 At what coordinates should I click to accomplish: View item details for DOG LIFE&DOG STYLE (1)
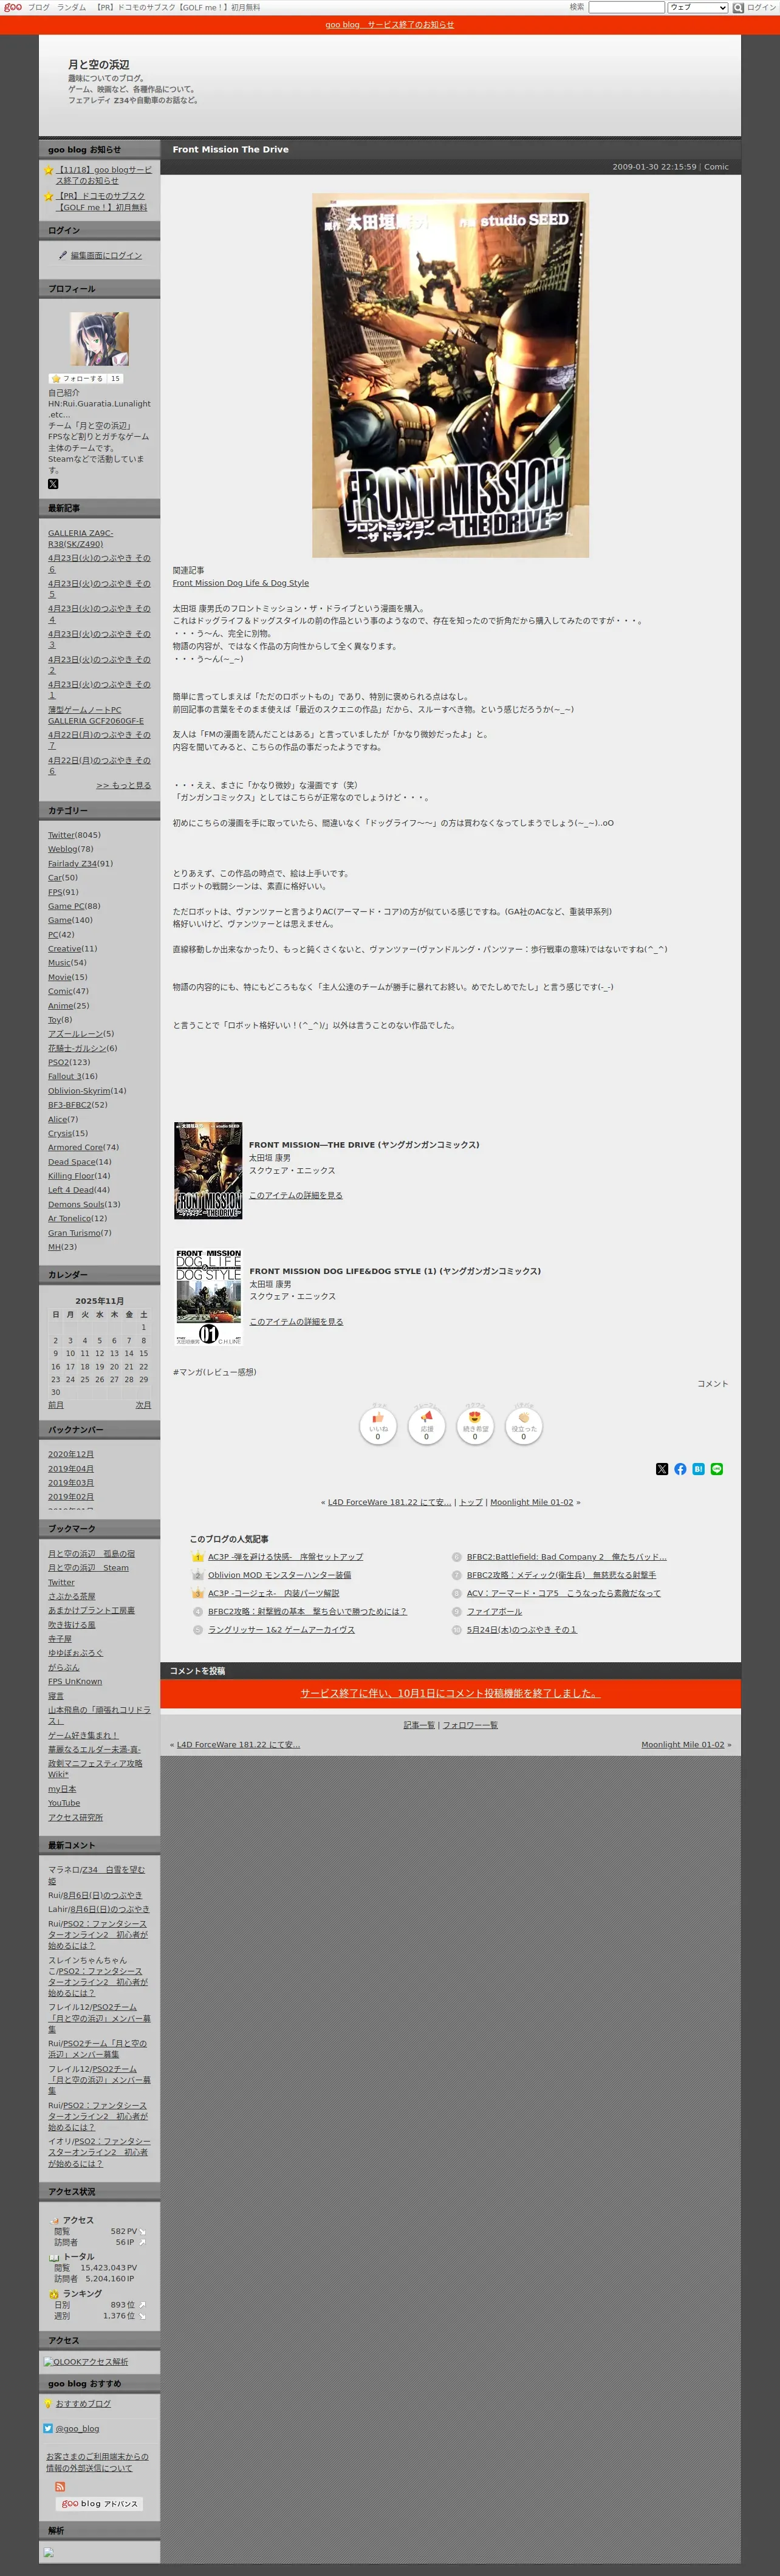(x=296, y=1321)
